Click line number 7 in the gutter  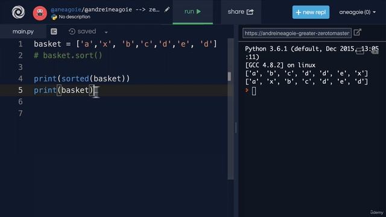click(21, 113)
